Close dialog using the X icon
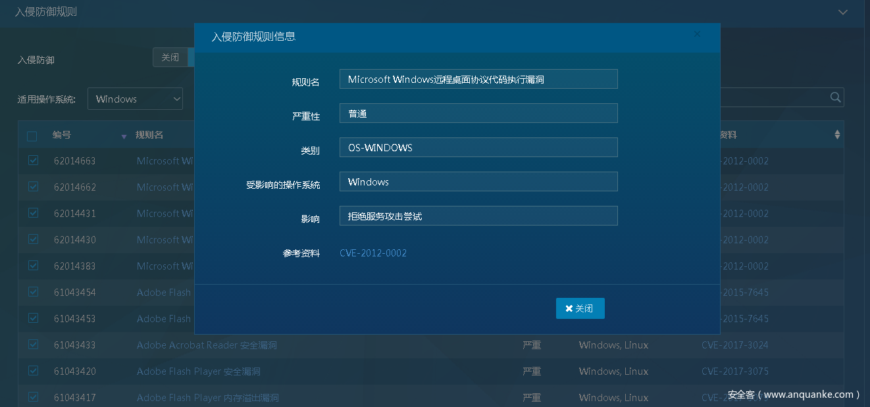 coord(697,34)
